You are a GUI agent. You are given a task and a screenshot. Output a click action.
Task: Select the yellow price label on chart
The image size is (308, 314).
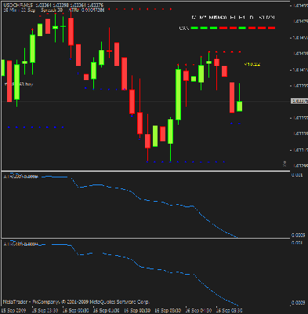(252, 64)
